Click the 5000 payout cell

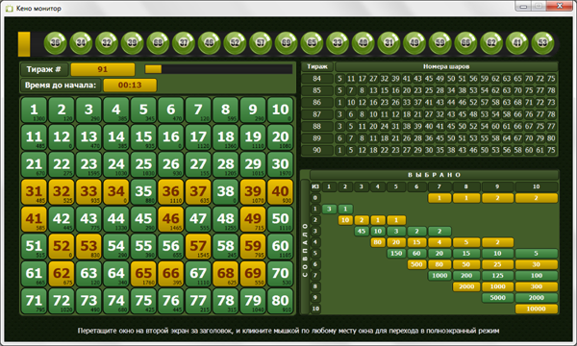point(497,298)
